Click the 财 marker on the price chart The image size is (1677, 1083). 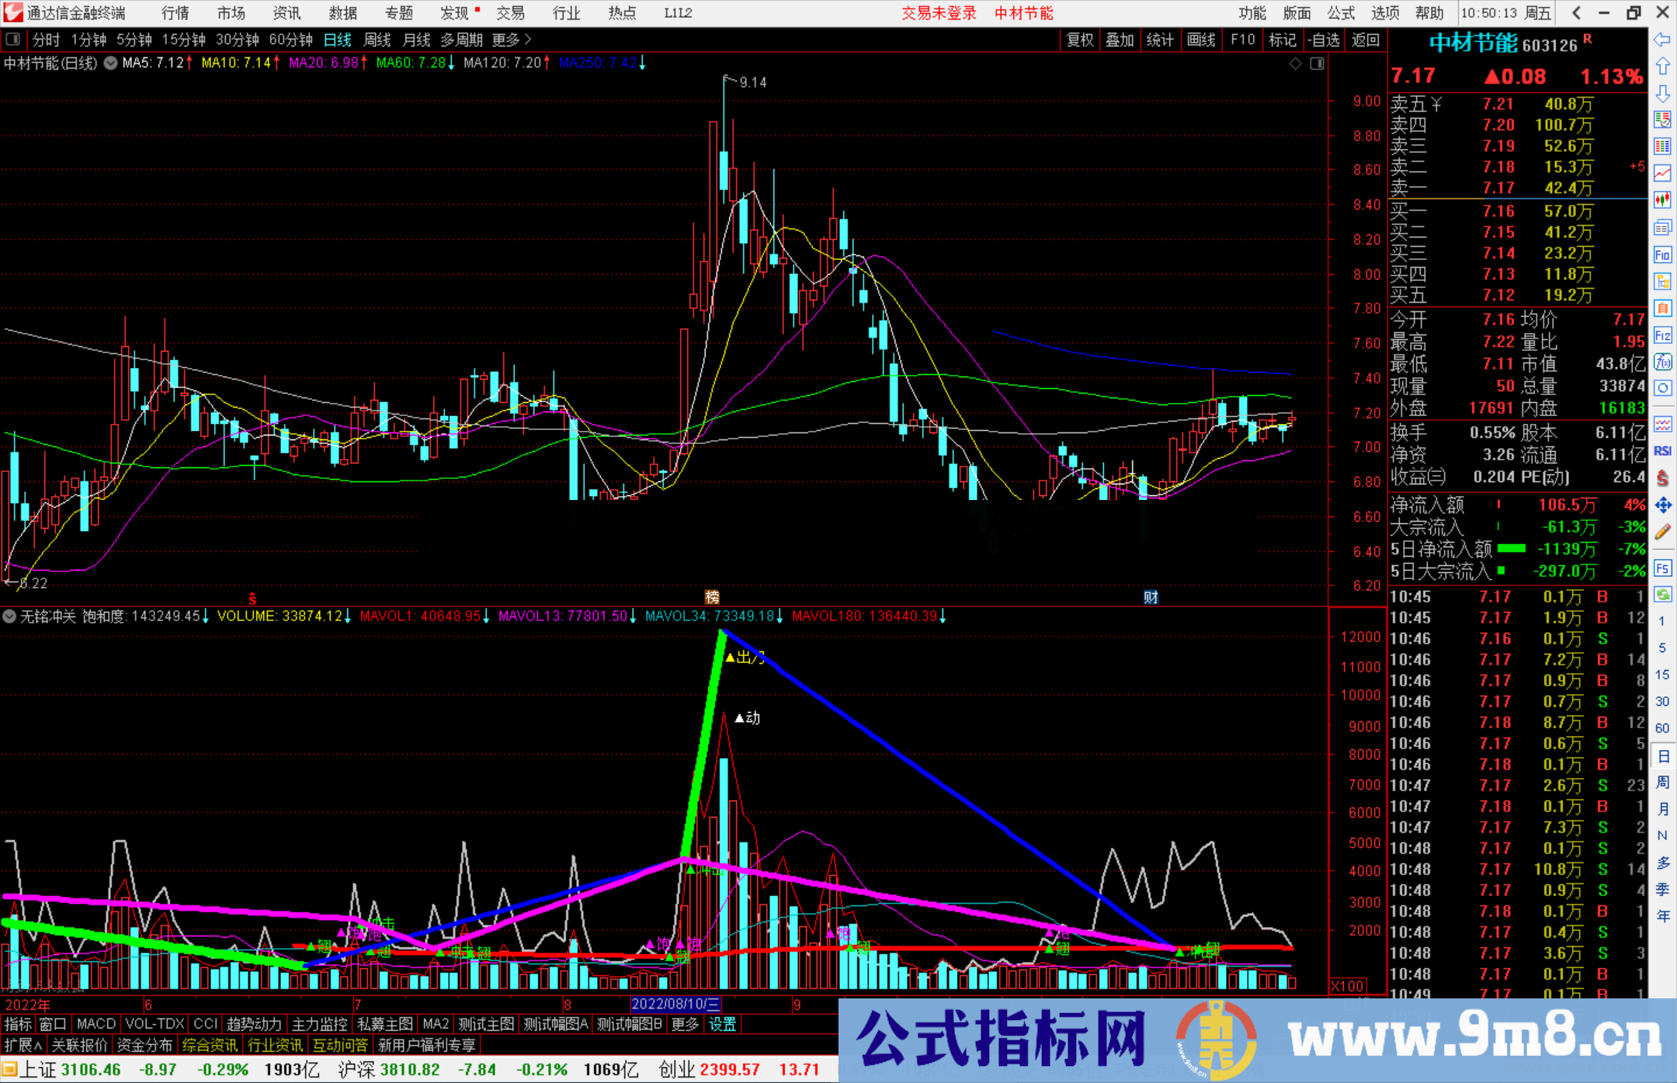[1151, 597]
